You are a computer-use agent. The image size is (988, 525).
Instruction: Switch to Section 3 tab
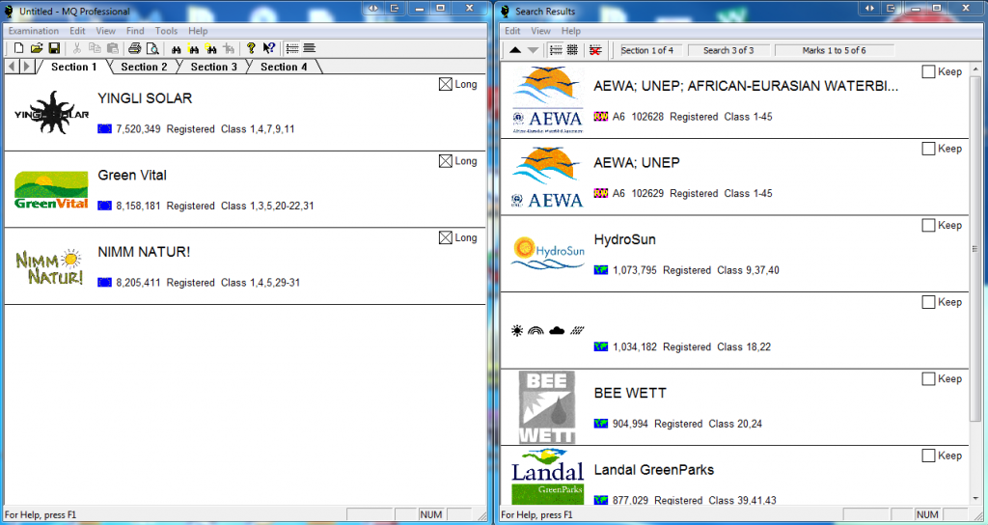pyautogui.click(x=214, y=67)
